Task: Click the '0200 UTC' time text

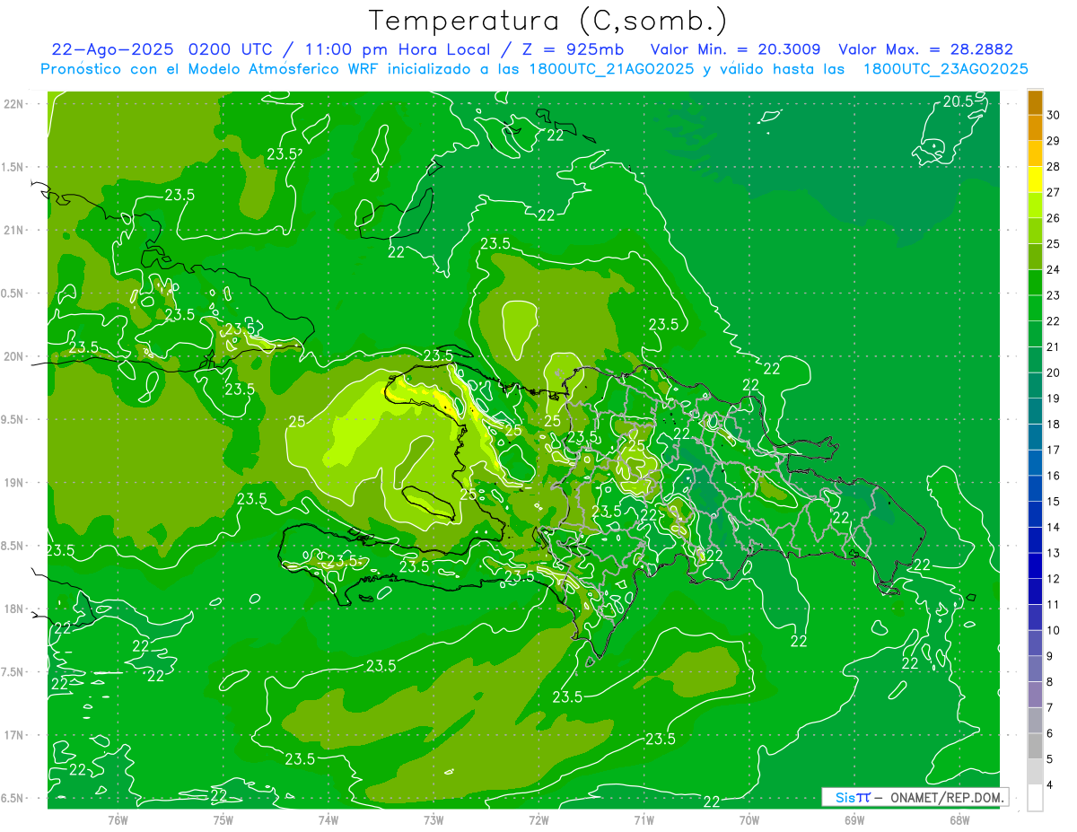Action: coord(231,49)
